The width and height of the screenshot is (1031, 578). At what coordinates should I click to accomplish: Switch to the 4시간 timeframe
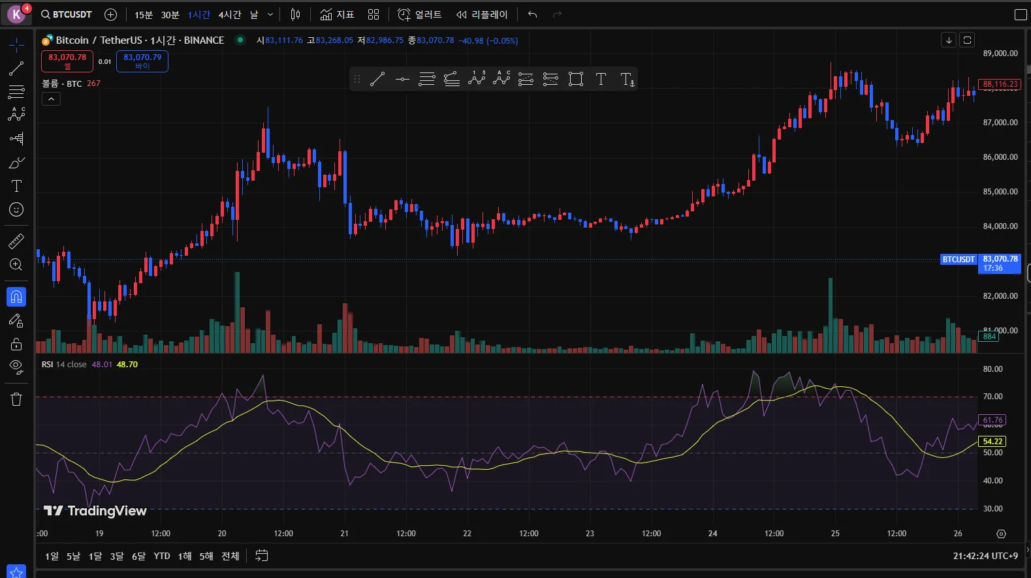pyautogui.click(x=229, y=14)
